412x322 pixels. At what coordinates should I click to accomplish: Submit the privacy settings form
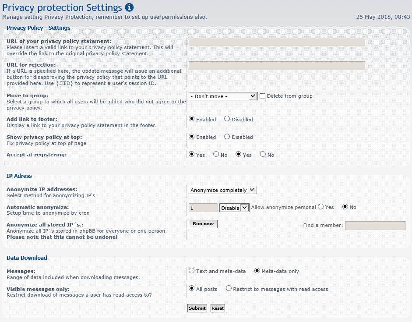click(x=197, y=308)
